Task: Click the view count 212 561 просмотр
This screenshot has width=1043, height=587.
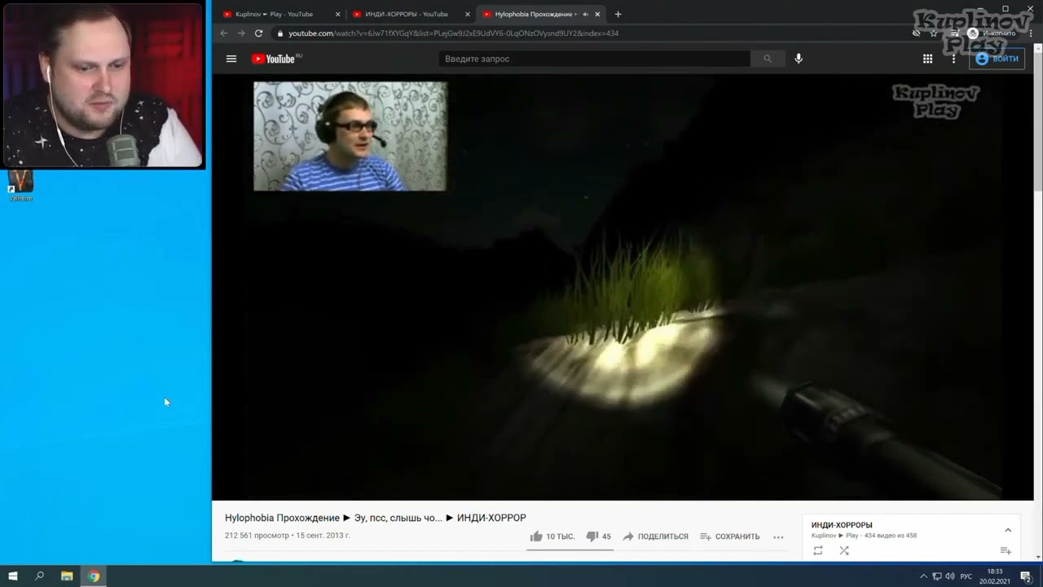Action: 257,536
